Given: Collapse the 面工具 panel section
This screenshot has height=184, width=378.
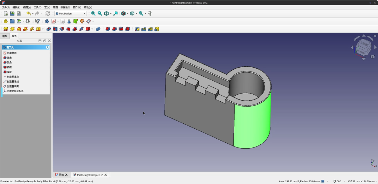Looking at the screenshot, I should [47, 47].
